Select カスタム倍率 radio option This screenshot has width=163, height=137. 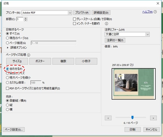[7, 83]
